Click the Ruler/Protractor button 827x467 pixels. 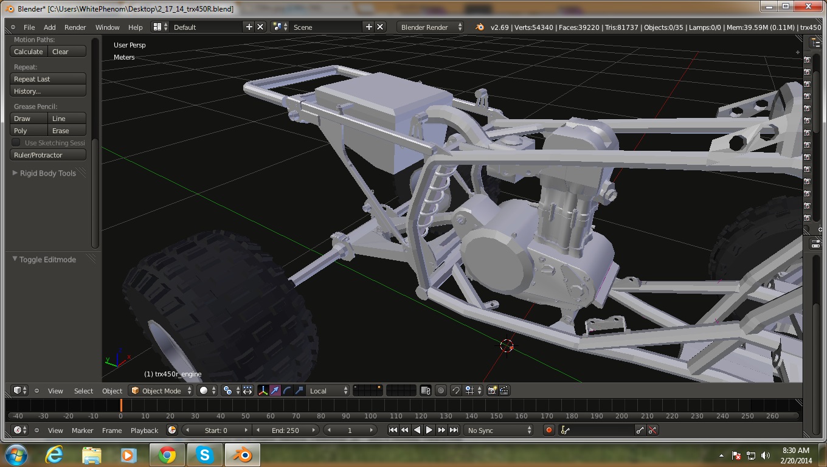48,155
